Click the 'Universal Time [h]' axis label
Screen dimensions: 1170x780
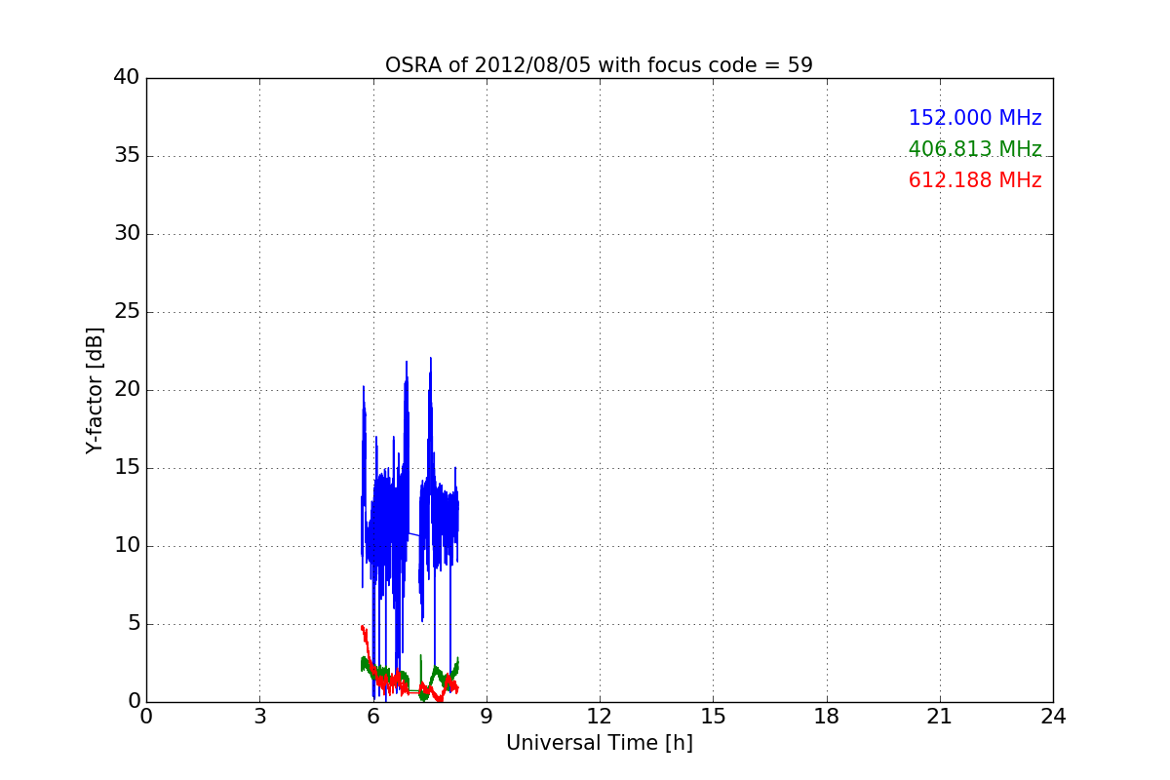pyautogui.click(x=599, y=743)
